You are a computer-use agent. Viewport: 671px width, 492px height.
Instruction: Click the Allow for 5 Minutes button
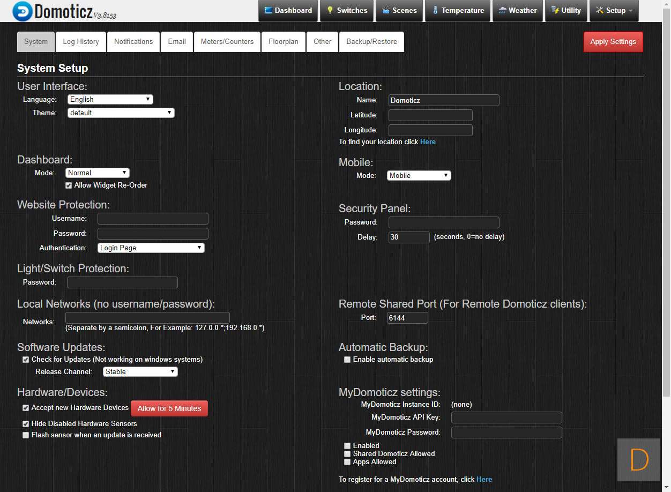point(169,408)
